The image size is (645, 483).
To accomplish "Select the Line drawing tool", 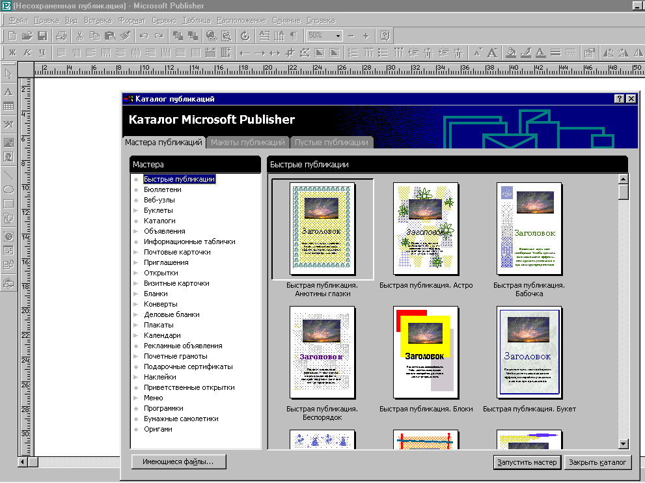I will (8, 174).
